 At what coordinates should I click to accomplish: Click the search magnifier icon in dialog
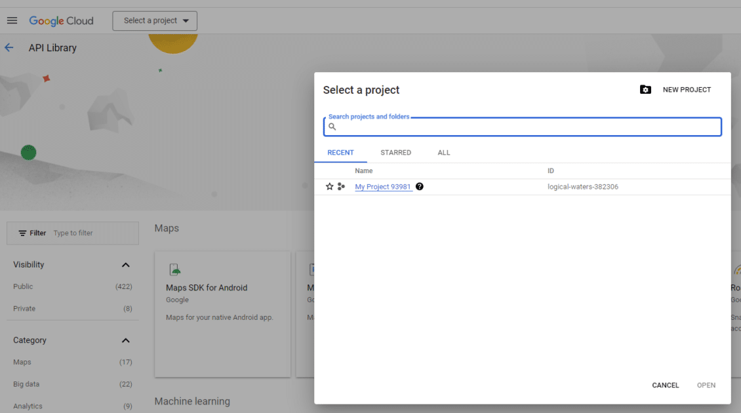(332, 127)
